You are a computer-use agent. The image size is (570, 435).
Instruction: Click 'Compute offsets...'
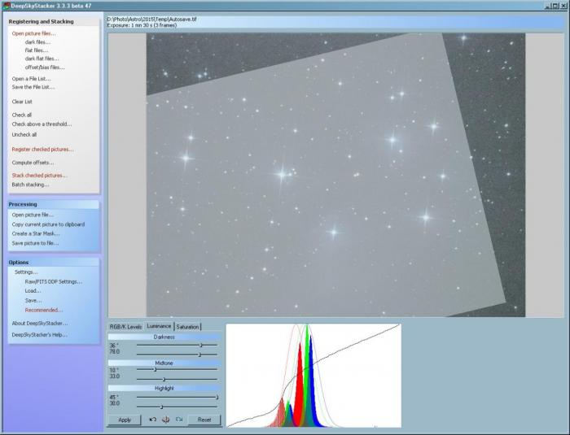[x=33, y=163]
